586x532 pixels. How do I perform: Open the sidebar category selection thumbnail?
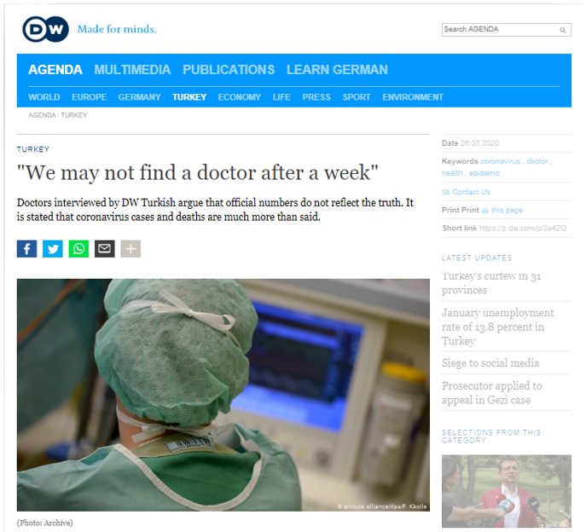tap(506, 491)
